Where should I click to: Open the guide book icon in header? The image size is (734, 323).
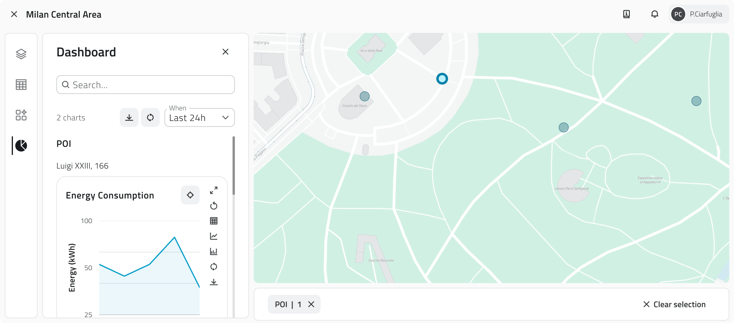click(627, 14)
